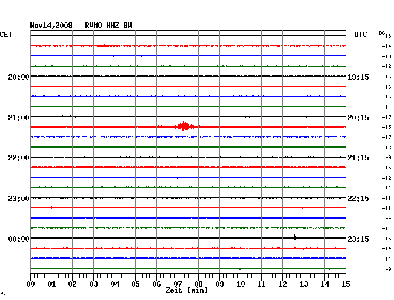Select minute 08 on the time axis
This screenshot has width=394, height=300.
click(198, 284)
